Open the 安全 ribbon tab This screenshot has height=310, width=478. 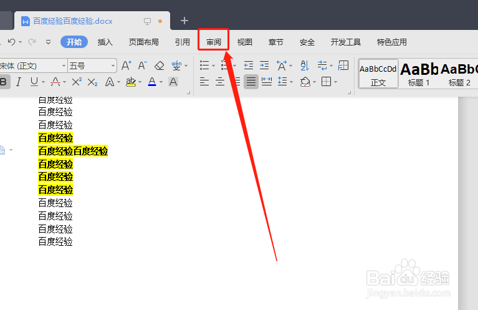click(307, 42)
